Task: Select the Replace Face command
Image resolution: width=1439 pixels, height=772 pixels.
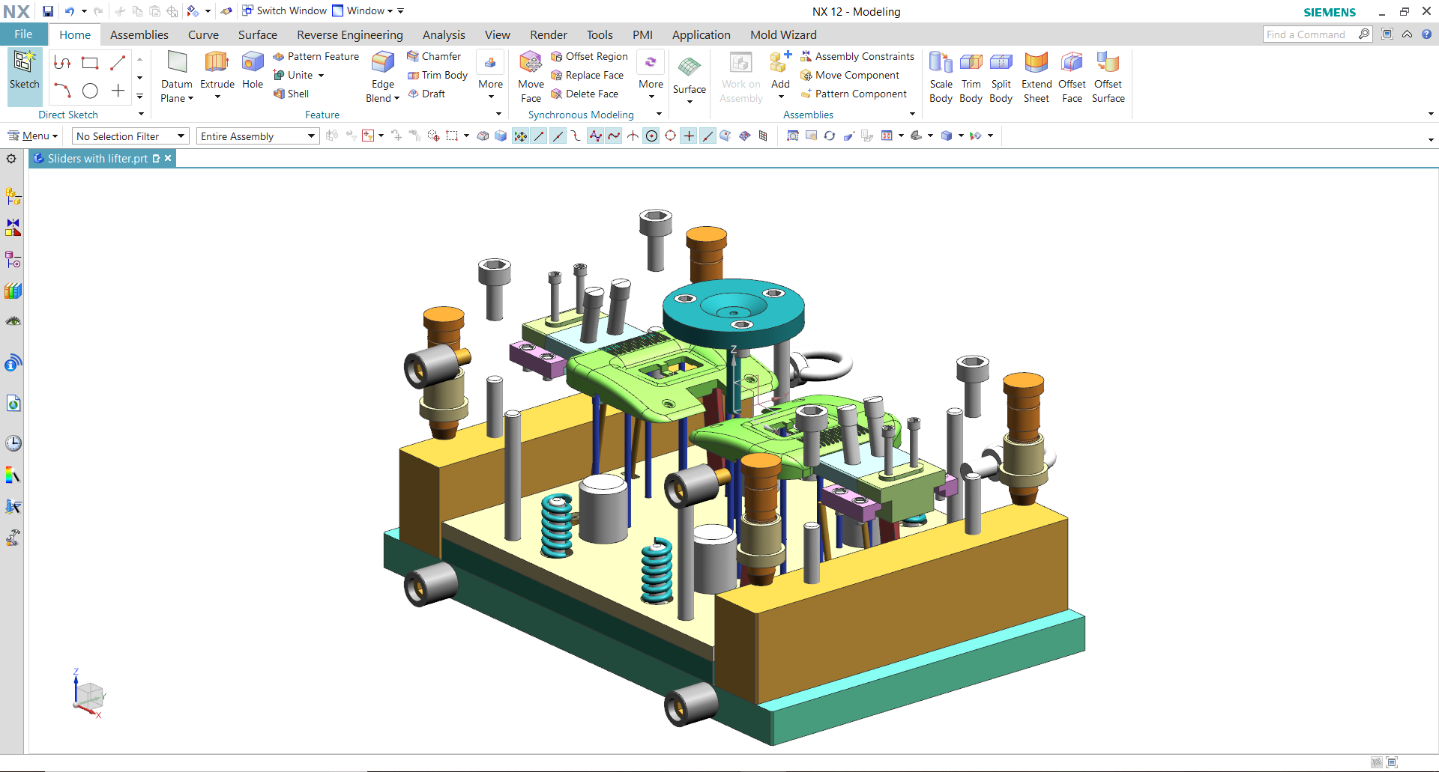Action: point(587,75)
